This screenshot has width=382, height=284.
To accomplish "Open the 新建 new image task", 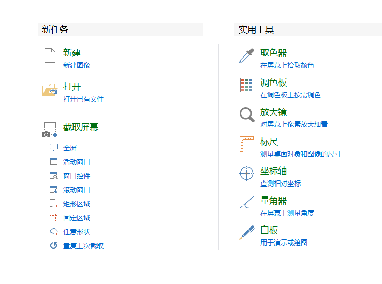I will point(72,53).
